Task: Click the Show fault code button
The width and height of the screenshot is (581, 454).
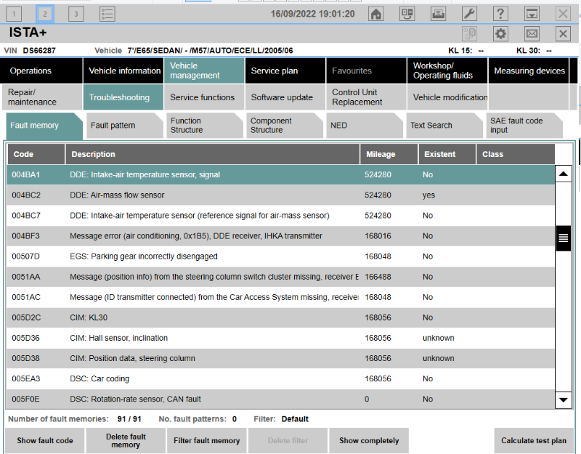Action: [45, 441]
